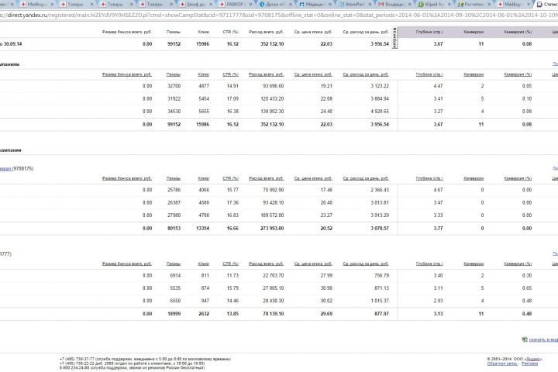Select the 138 002.30 spend cell
Image resolution: width=558 pixels, height=372 pixels.
(272, 112)
